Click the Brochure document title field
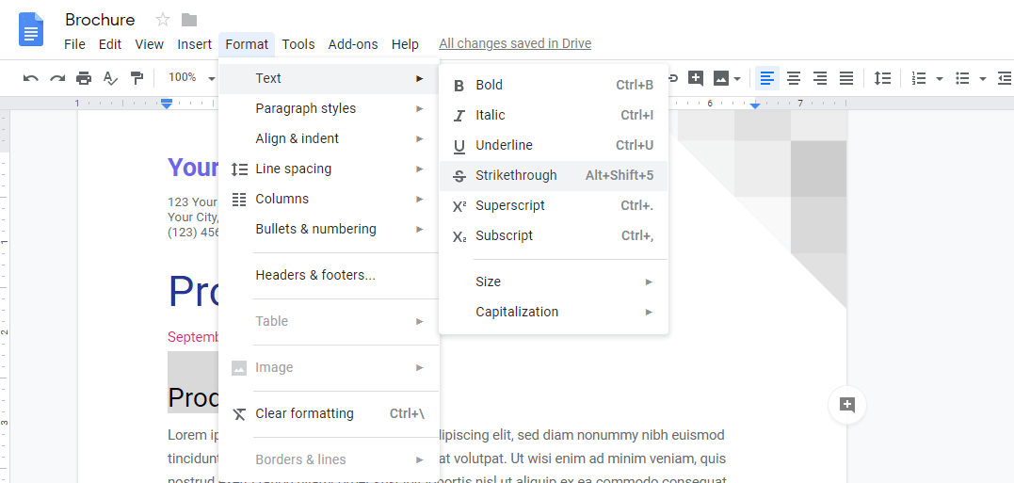This screenshot has height=483, width=1014. click(100, 20)
